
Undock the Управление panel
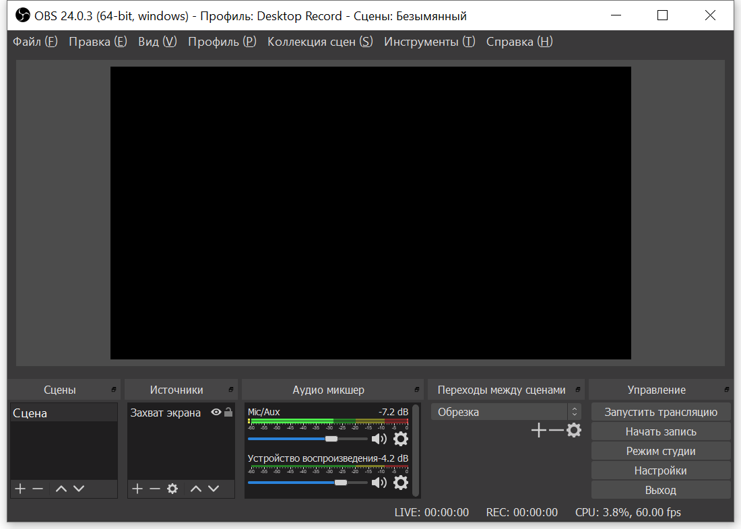point(726,390)
